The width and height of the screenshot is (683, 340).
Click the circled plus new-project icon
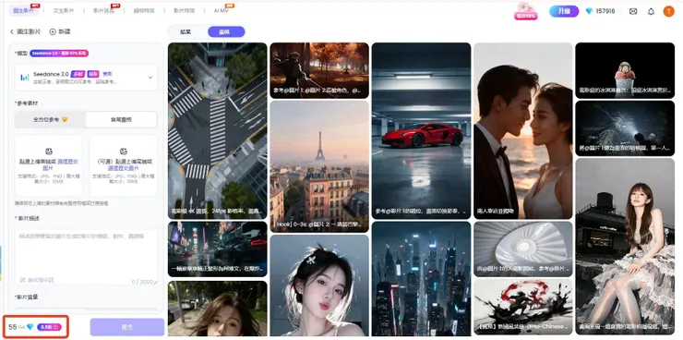pos(53,31)
